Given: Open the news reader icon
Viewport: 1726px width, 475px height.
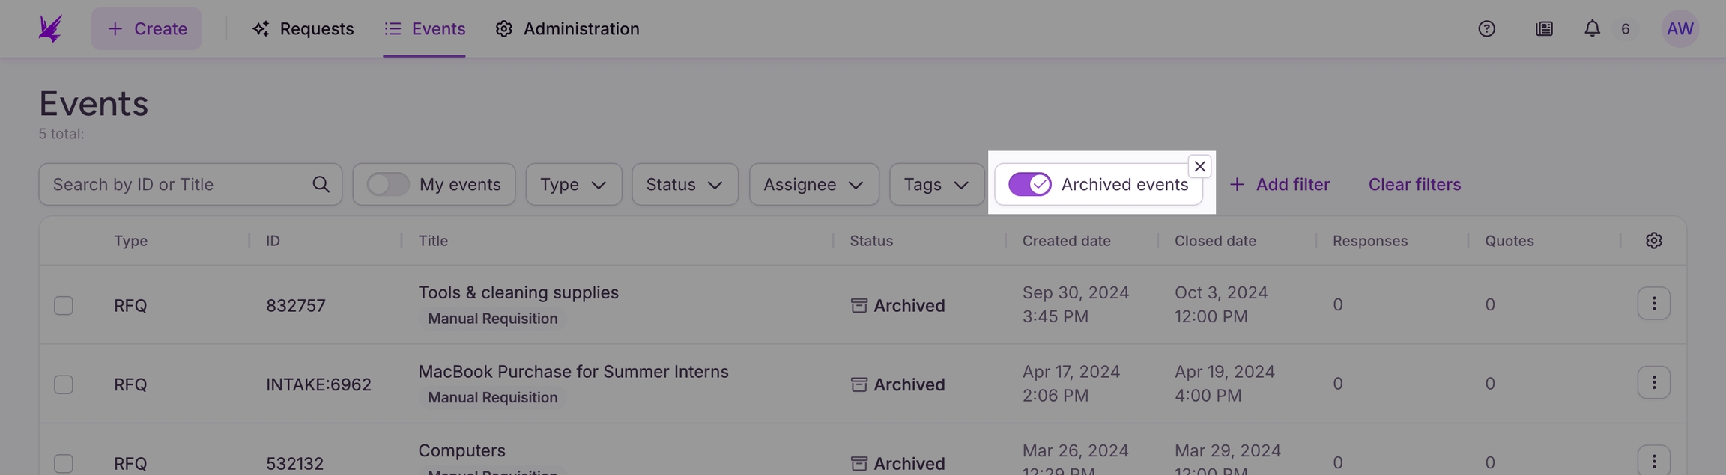Looking at the screenshot, I should [1544, 28].
